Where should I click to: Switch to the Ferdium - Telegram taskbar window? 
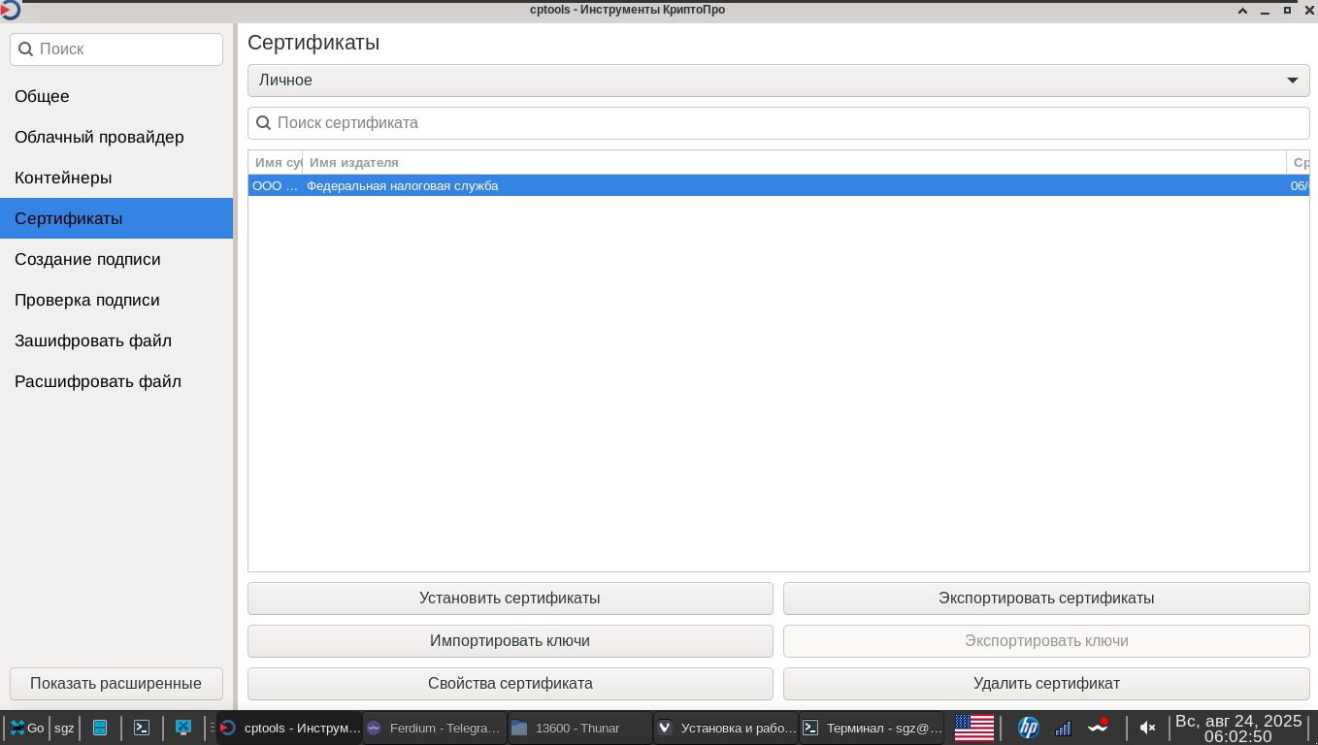click(435, 728)
